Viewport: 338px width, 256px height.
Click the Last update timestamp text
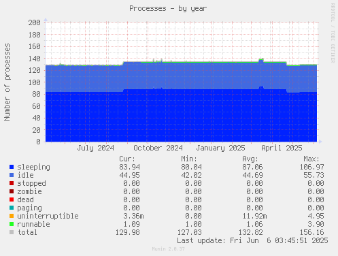pos(252,240)
